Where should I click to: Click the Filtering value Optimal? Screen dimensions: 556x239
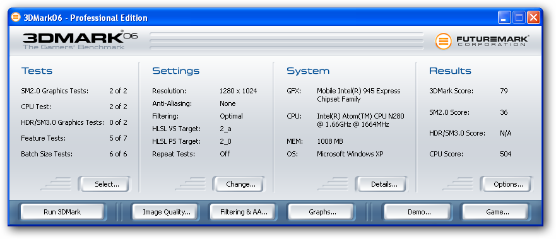click(x=231, y=116)
